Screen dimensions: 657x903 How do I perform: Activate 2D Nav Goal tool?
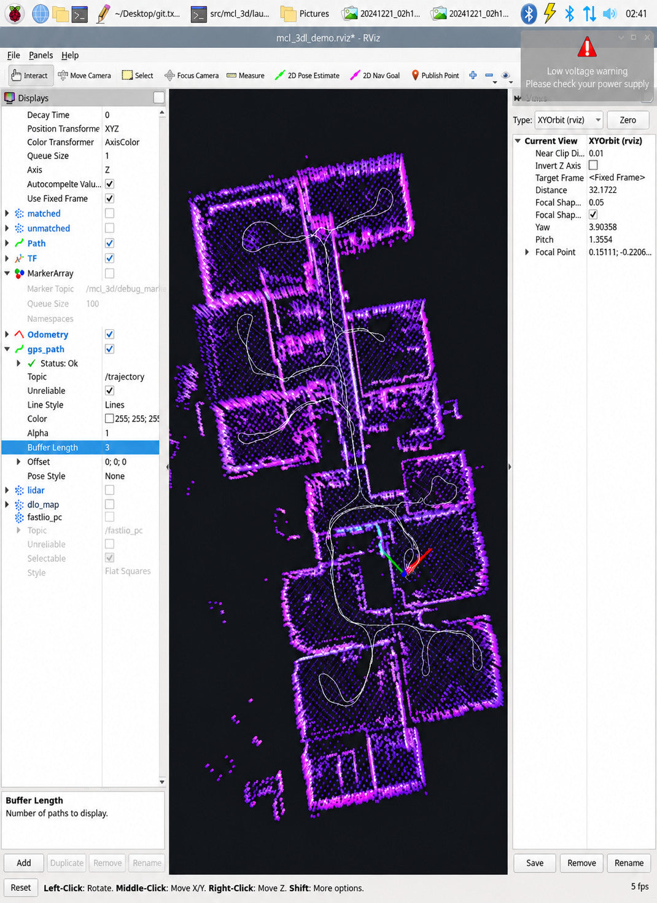375,76
